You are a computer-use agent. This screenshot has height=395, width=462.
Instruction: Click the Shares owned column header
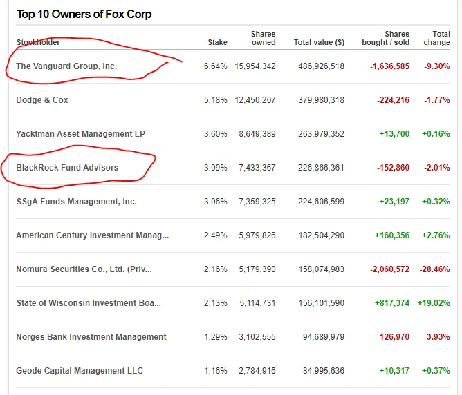coord(264,38)
